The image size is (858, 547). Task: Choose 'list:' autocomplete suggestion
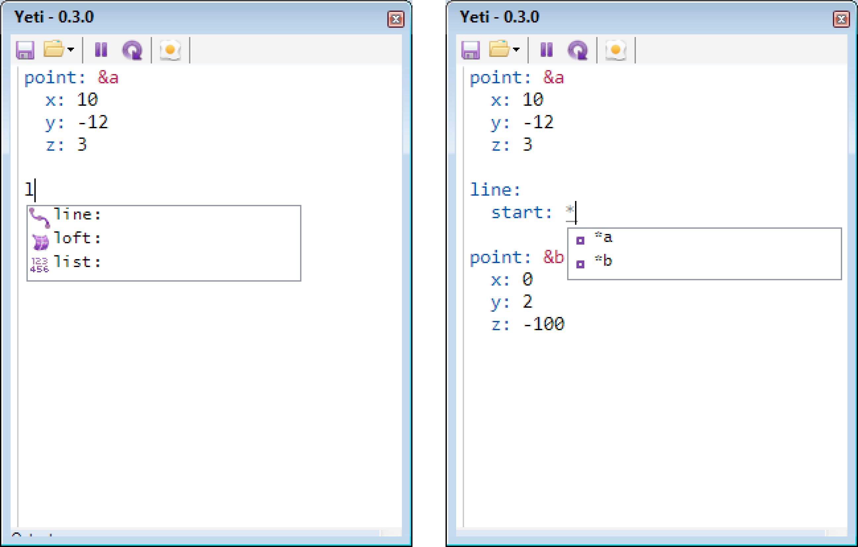[164, 262]
